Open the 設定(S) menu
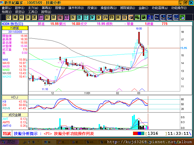The width and height of the screenshot is (194, 145). coord(20,12)
